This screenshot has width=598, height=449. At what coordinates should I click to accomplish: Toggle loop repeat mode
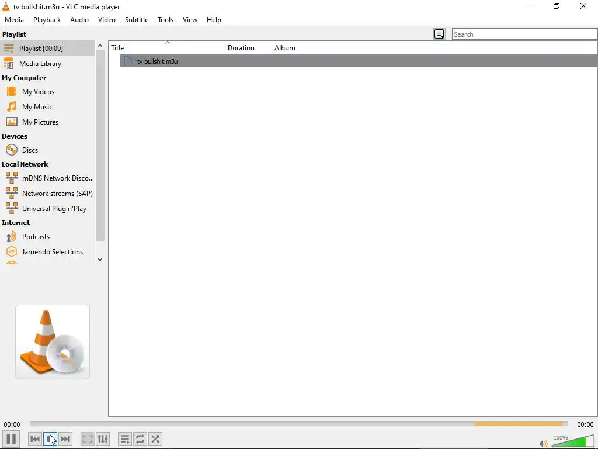(x=140, y=439)
